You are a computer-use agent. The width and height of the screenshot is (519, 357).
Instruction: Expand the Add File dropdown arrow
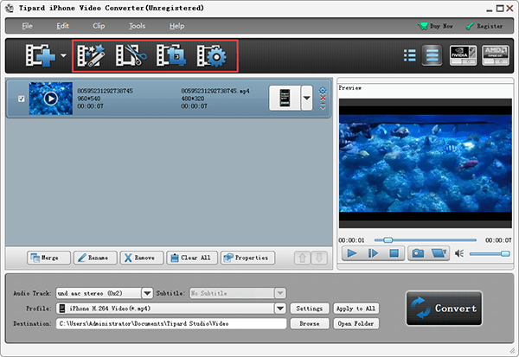point(65,58)
